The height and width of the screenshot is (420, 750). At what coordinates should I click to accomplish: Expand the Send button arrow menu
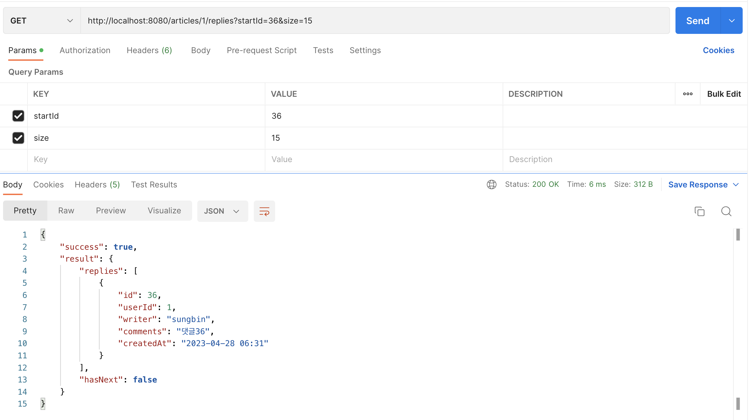pos(731,20)
